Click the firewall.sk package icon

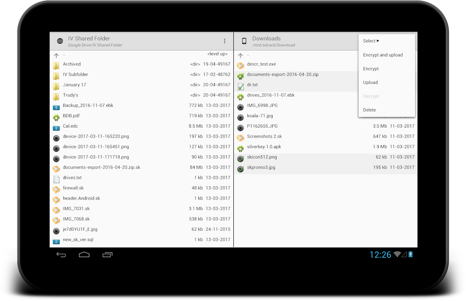(x=56, y=190)
